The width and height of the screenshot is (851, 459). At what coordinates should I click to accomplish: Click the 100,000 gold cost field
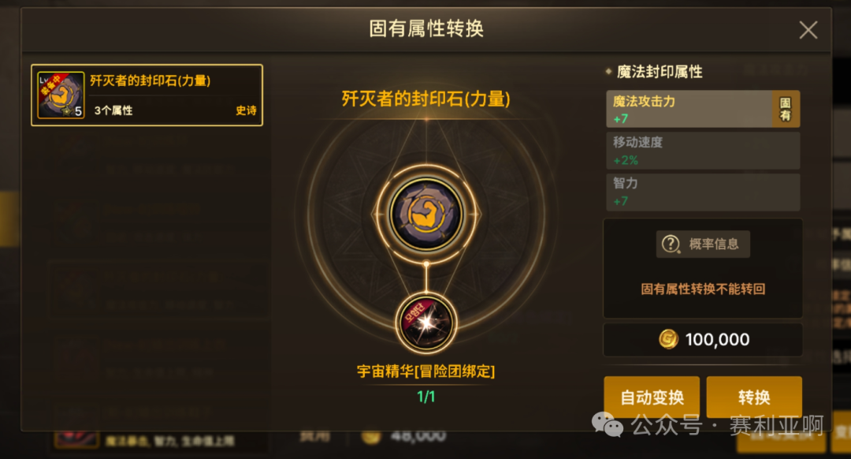[703, 339]
